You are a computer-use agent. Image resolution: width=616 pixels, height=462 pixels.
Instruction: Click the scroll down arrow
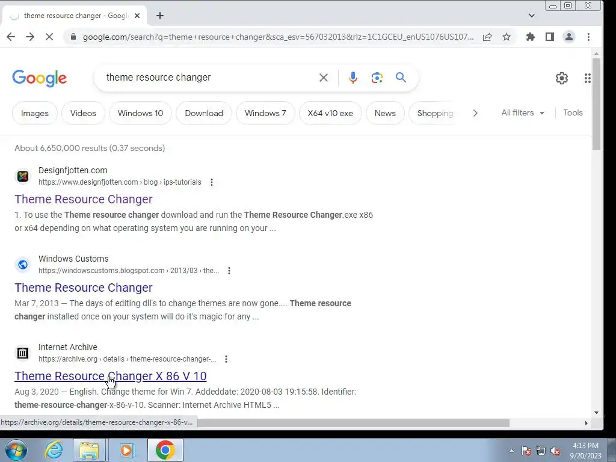596,413
